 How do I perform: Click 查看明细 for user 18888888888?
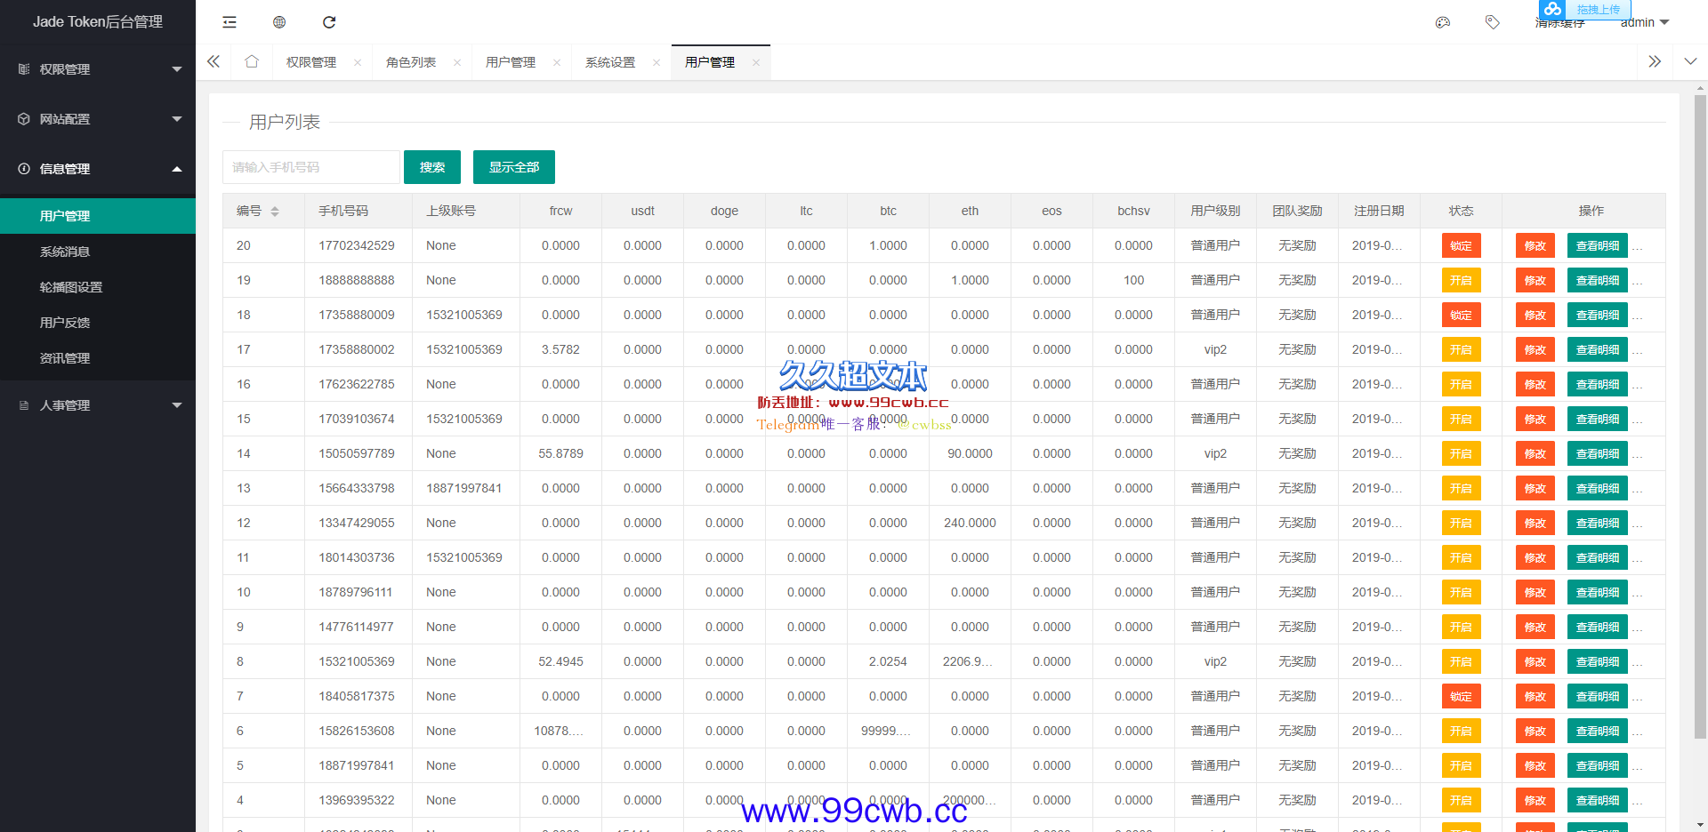point(1598,281)
